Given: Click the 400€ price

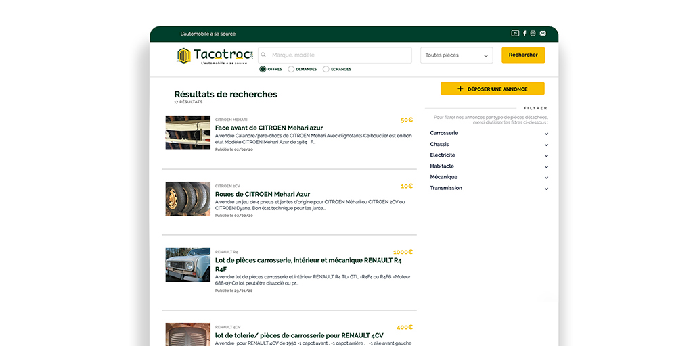Looking at the screenshot, I should tap(405, 328).
